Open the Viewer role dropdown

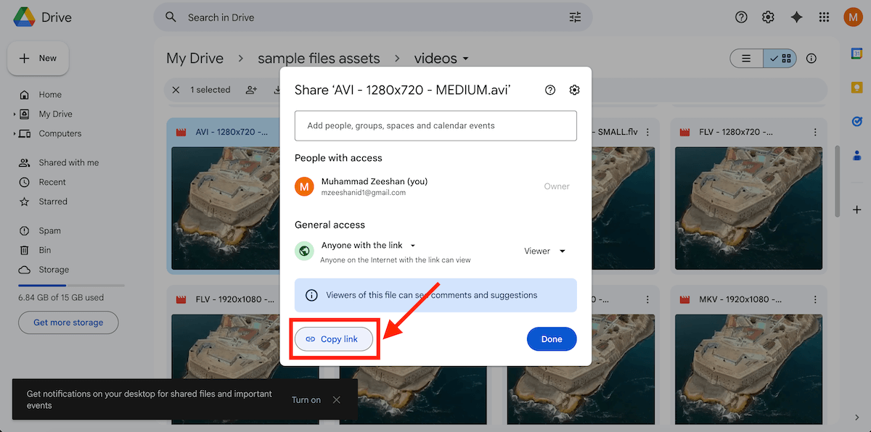pos(544,251)
